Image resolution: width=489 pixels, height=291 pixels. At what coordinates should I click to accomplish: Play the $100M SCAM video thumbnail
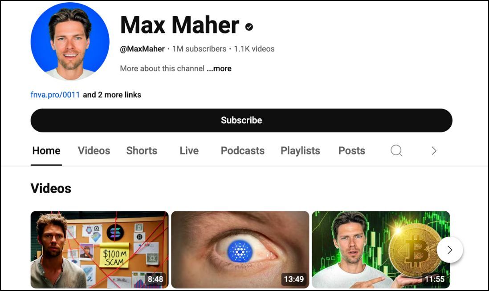(99, 250)
